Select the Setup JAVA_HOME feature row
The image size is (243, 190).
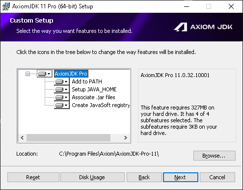tap(94, 89)
